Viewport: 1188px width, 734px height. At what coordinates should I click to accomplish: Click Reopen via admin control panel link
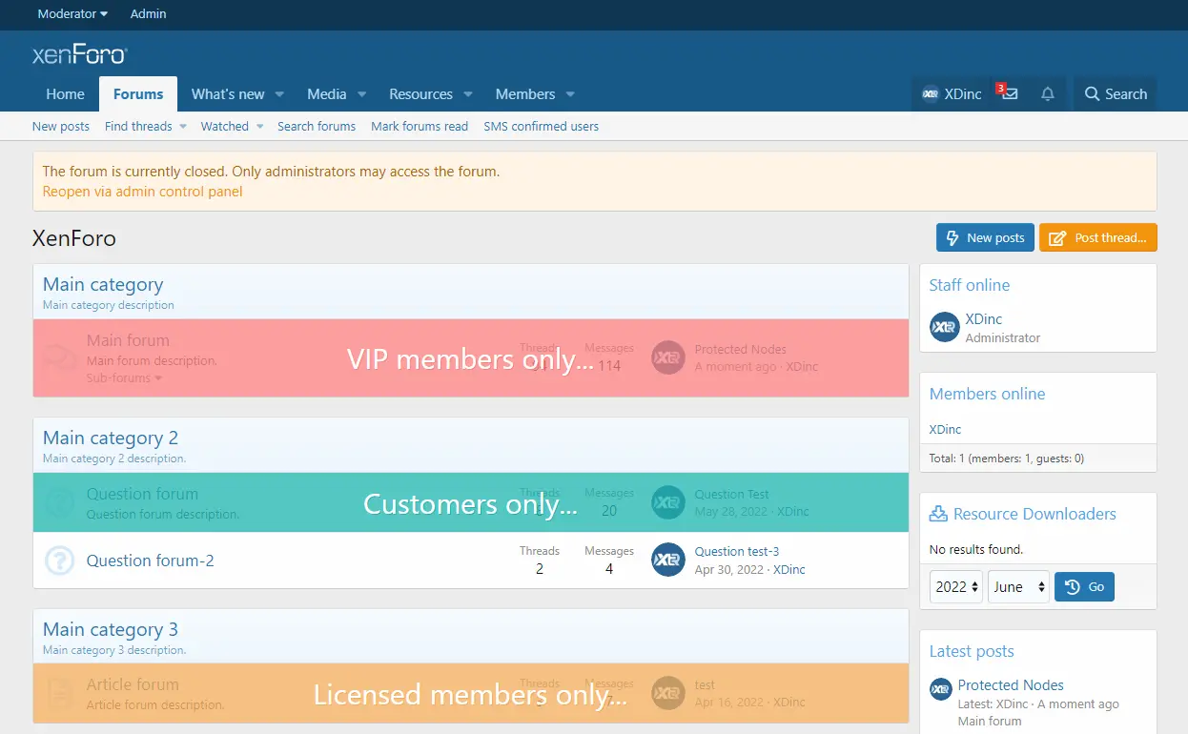coord(143,192)
